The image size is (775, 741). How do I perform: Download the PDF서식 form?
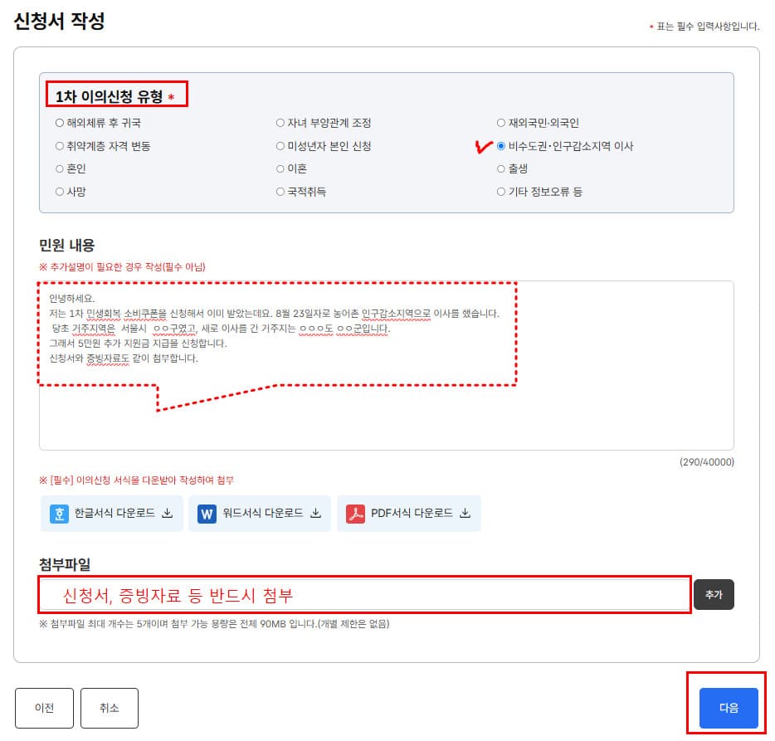409,514
